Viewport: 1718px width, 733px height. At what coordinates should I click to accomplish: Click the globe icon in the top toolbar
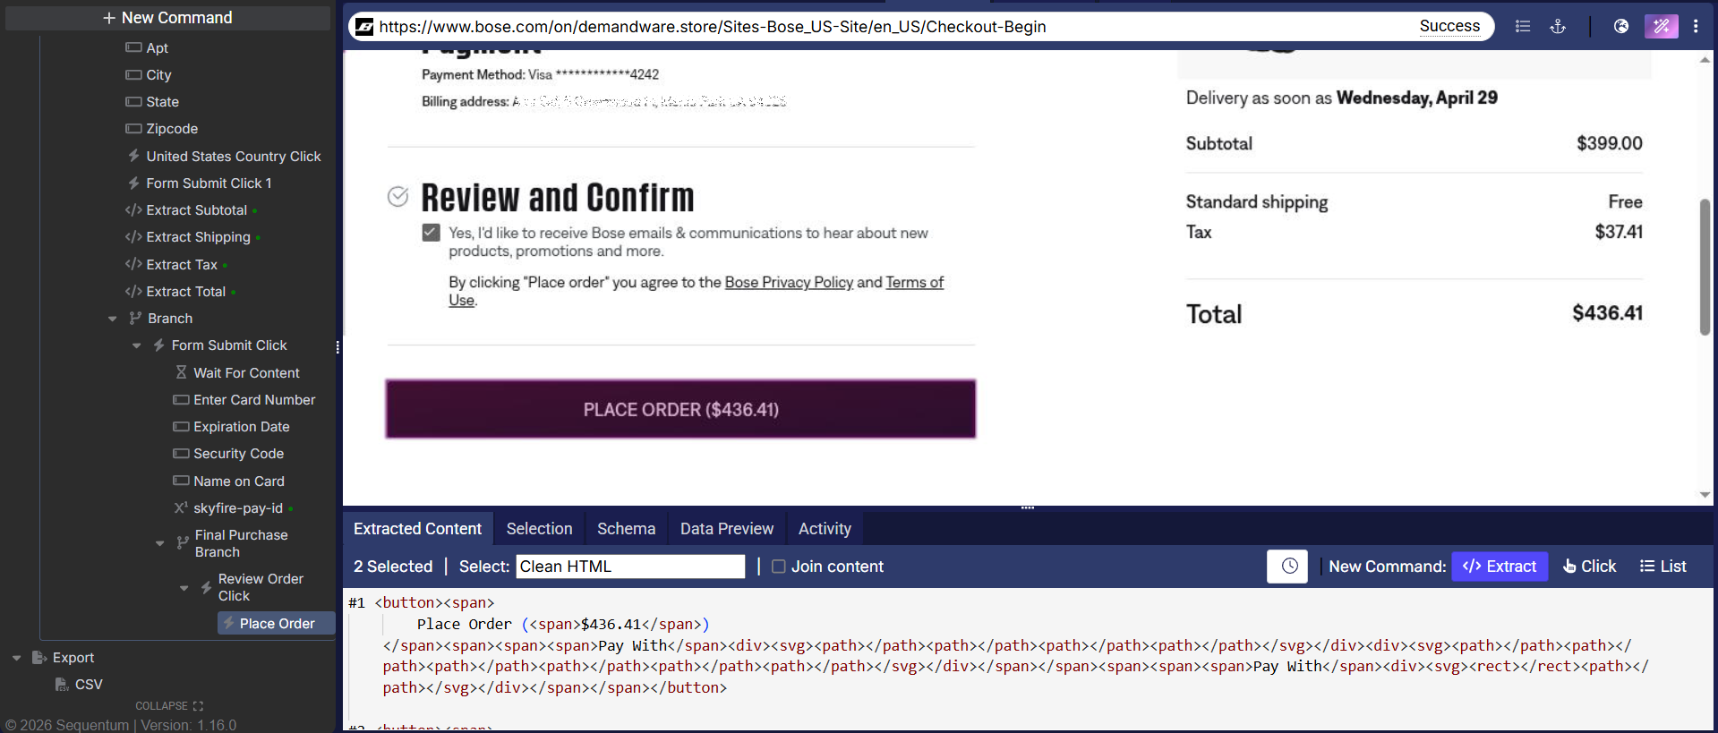point(1620,27)
